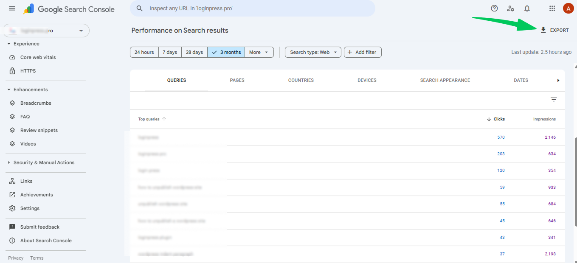Open the notifications bell

pyautogui.click(x=527, y=8)
